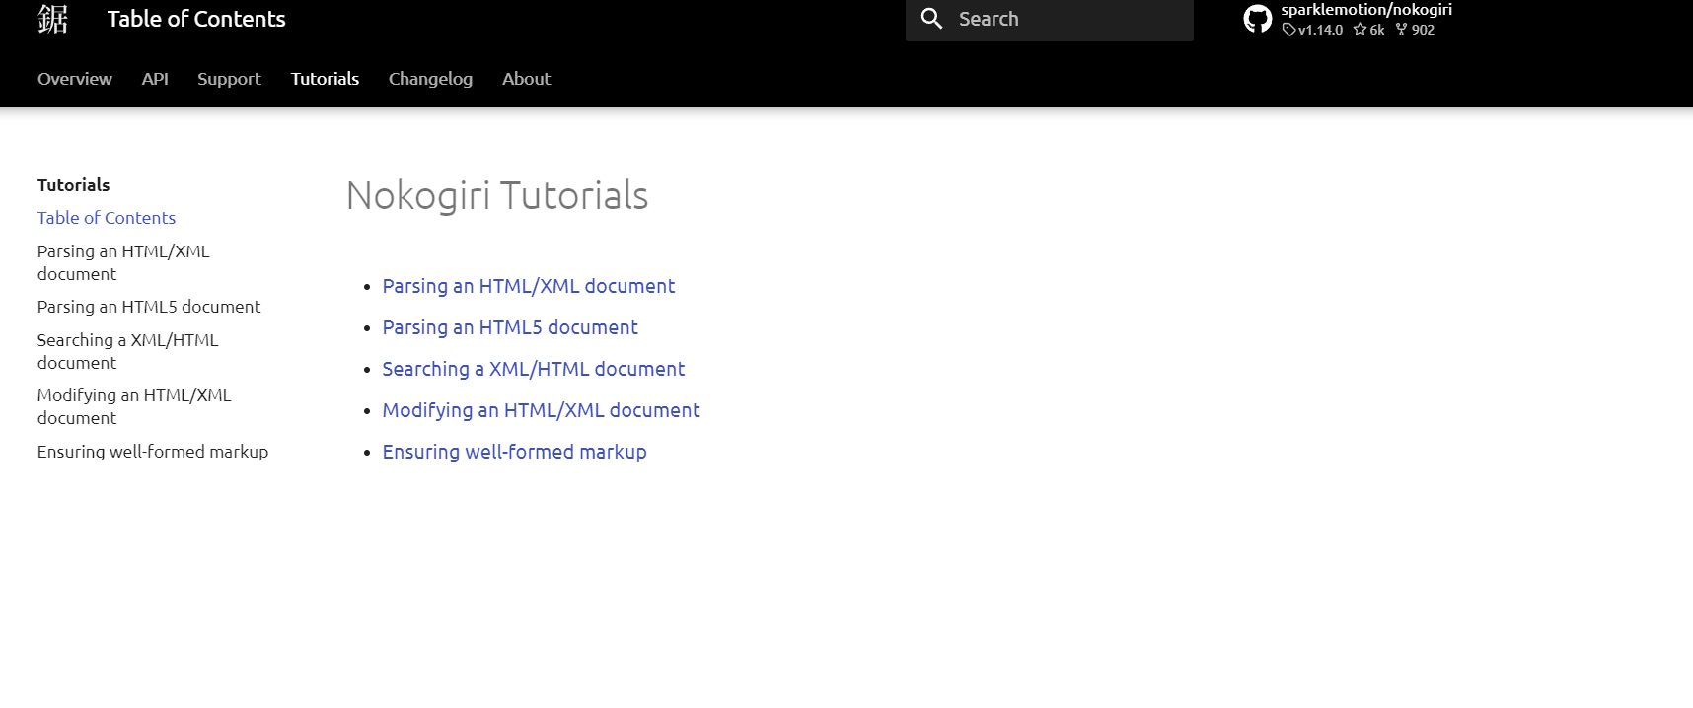Open the Overview tab
This screenshot has width=1693, height=708.
[75, 79]
